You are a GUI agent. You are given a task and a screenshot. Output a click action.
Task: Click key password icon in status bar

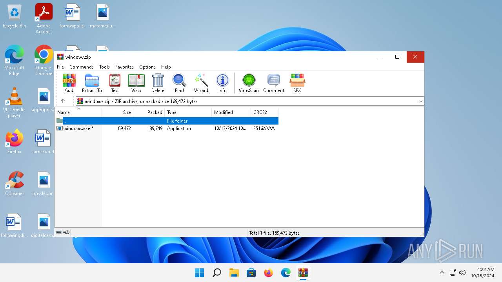tap(66, 232)
